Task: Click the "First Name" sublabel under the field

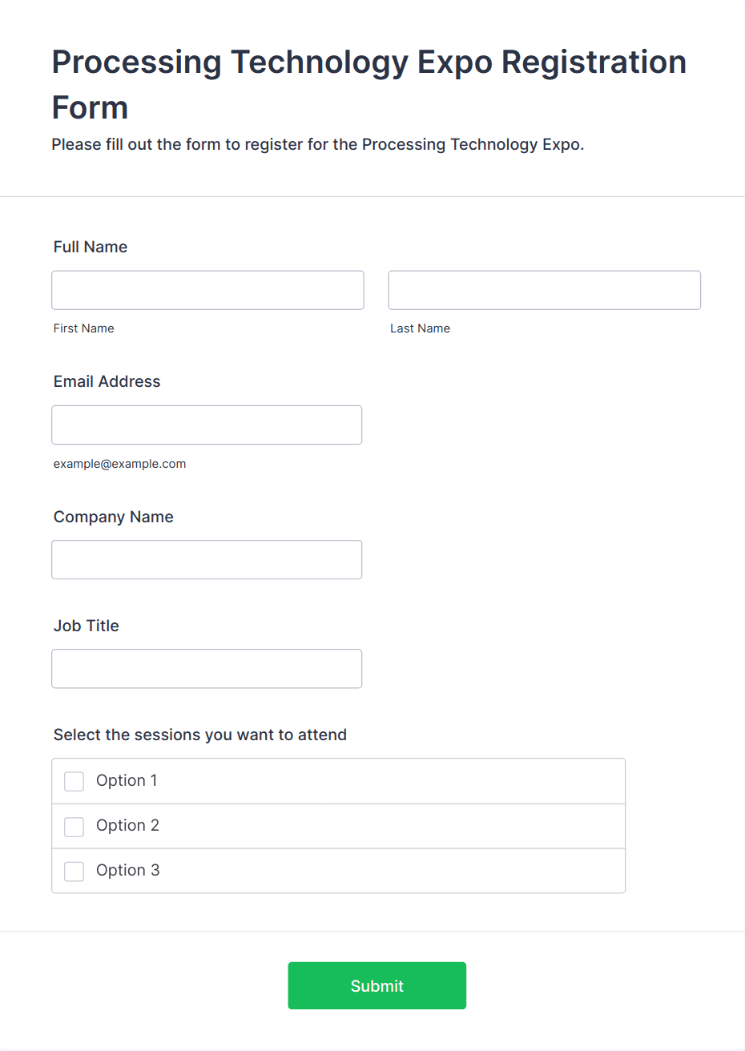Action: (83, 328)
